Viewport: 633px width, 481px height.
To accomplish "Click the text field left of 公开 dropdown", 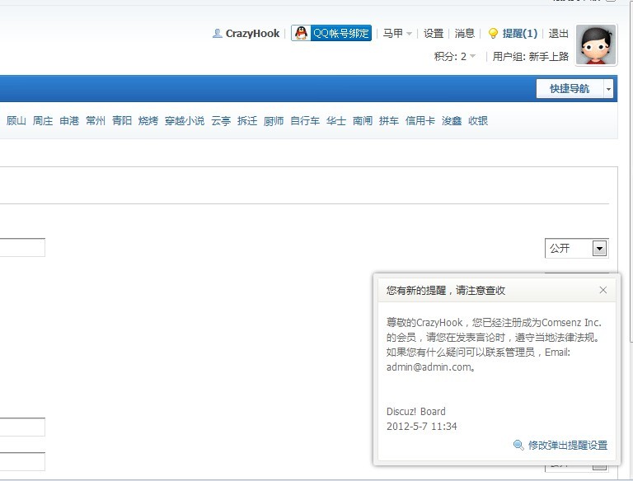I will (22, 247).
